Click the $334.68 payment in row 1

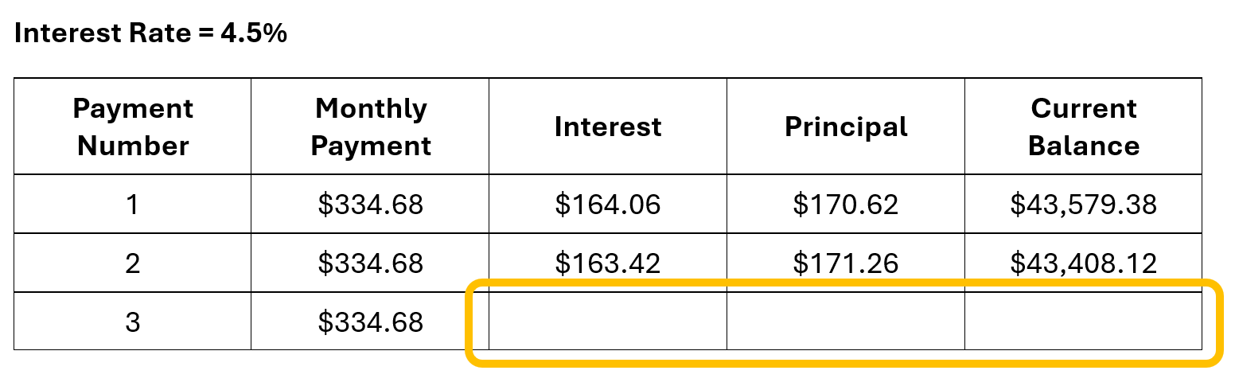(370, 205)
